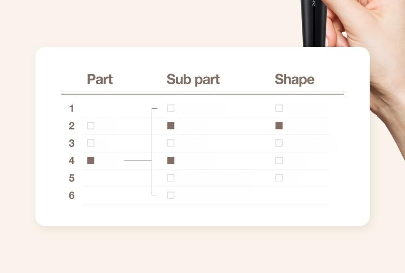Check the Sub part checkbox in row 1
The height and width of the screenshot is (273, 405).
[x=171, y=108]
